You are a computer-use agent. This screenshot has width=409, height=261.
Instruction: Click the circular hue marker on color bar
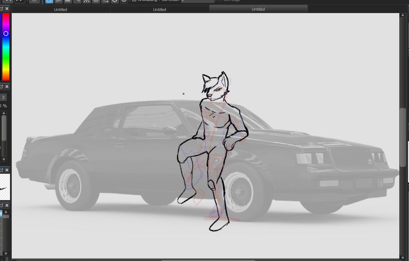click(x=6, y=34)
